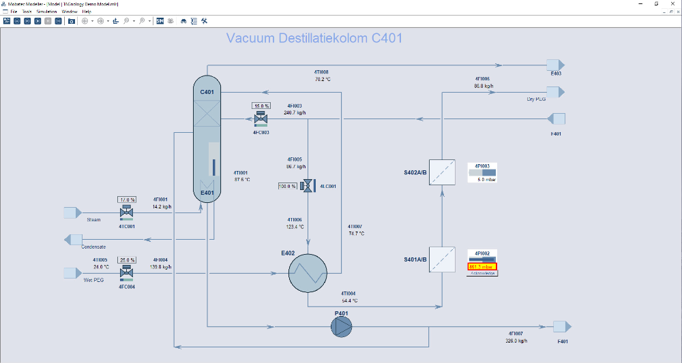682x363 pixels.
Task: Click the step-back simulation toolbar button
Action: (27, 21)
